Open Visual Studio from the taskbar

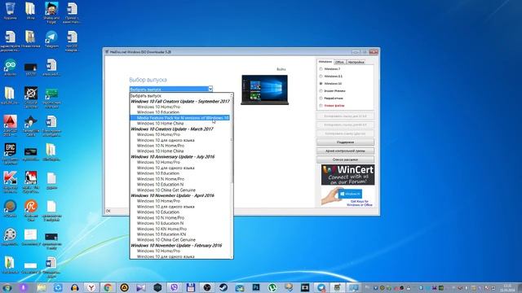(x=141, y=287)
